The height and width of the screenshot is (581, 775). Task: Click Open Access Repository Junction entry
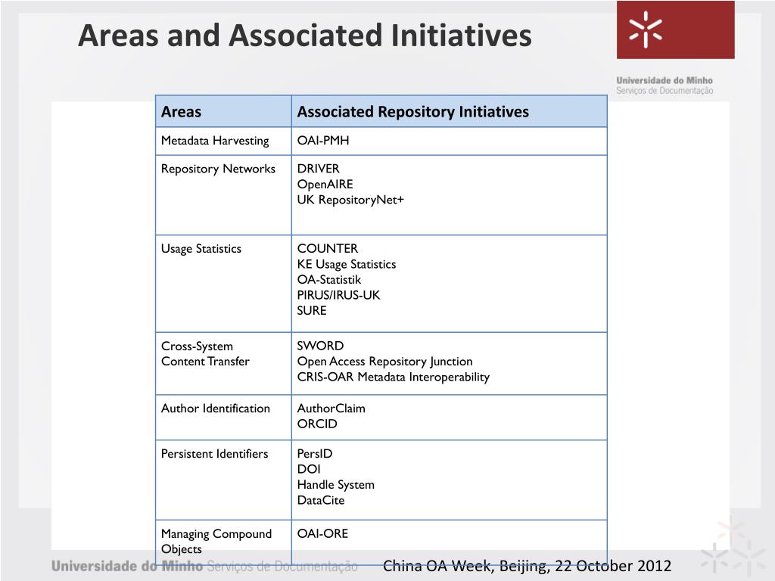385,362
